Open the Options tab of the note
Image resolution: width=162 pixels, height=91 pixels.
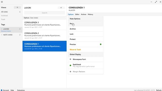tap(71, 14)
